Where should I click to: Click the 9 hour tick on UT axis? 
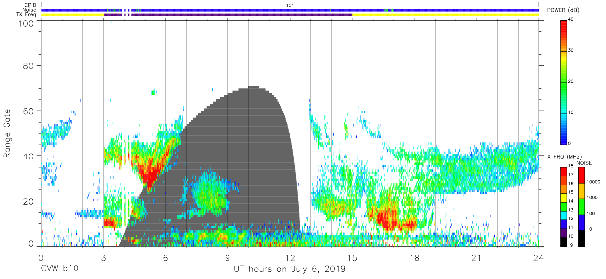coord(227,258)
